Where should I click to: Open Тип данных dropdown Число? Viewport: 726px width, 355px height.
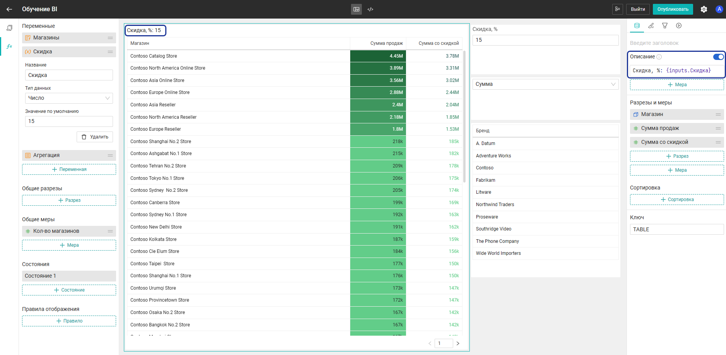pos(69,98)
